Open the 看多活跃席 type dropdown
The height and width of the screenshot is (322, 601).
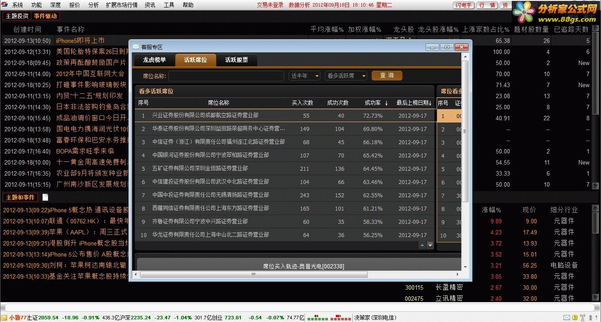coord(346,76)
